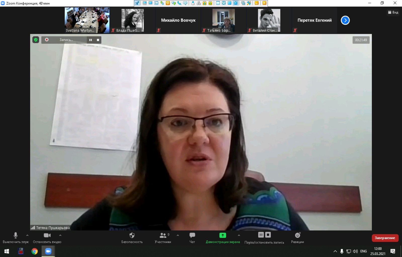Pause recording in the Запись indicator bar
The height and width of the screenshot is (257, 402).
pyautogui.click(x=90, y=40)
